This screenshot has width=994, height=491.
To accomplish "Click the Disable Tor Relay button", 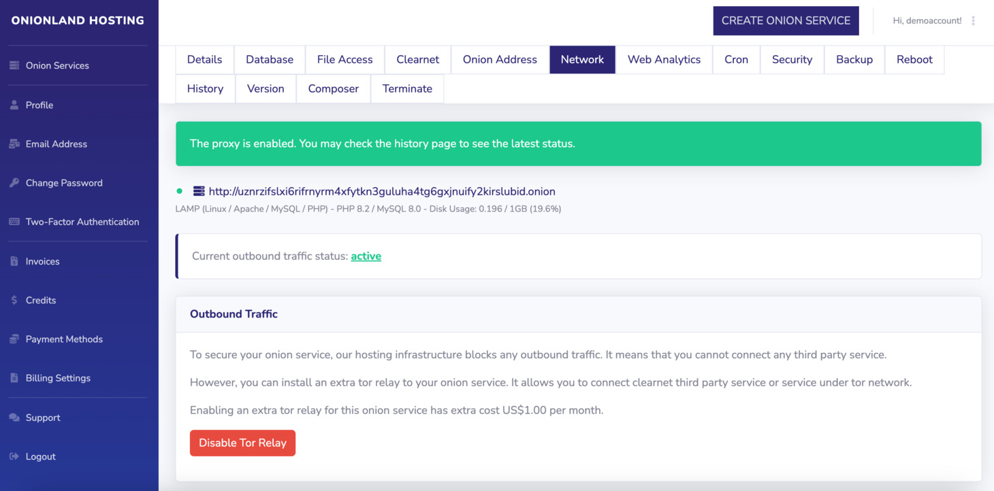I will point(243,443).
